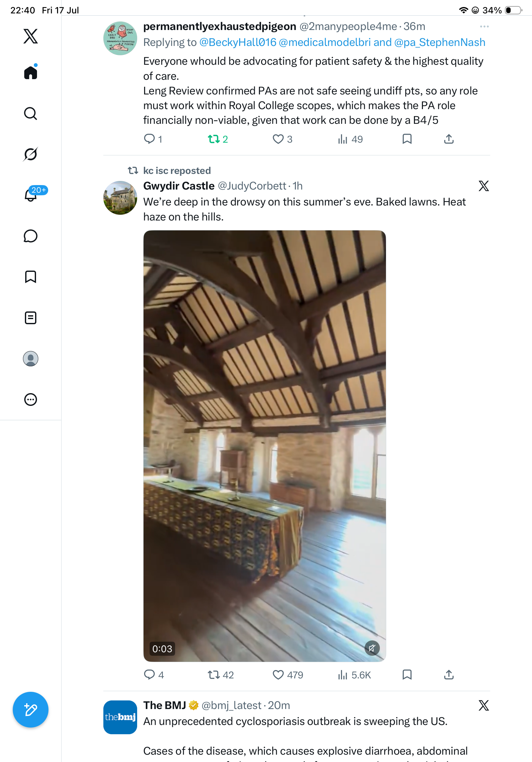
Task: Open the Lists icon in sidebar
Action: coord(31,318)
